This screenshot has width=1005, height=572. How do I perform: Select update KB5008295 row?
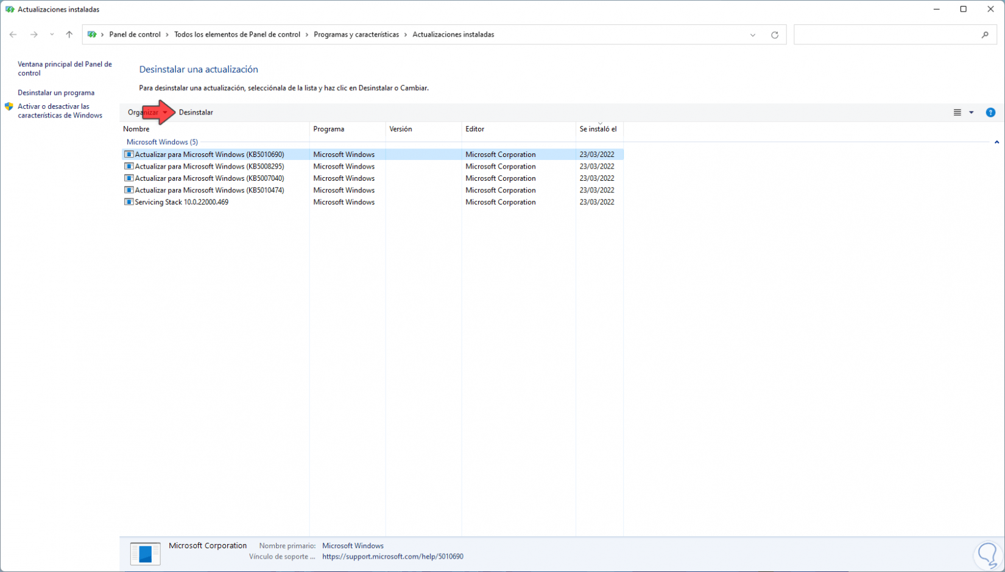click(373, 167)
